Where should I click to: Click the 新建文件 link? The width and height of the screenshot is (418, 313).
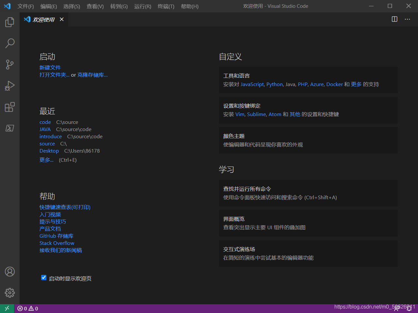(50, 67)
